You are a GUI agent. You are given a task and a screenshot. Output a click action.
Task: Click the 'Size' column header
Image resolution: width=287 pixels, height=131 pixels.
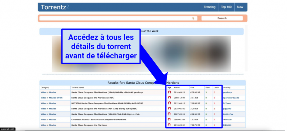click(x=192, y=88)
